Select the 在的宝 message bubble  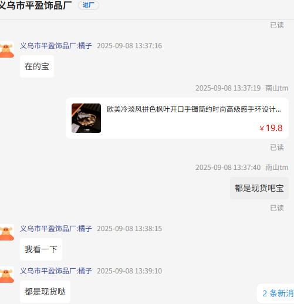[x=37, y=66]
